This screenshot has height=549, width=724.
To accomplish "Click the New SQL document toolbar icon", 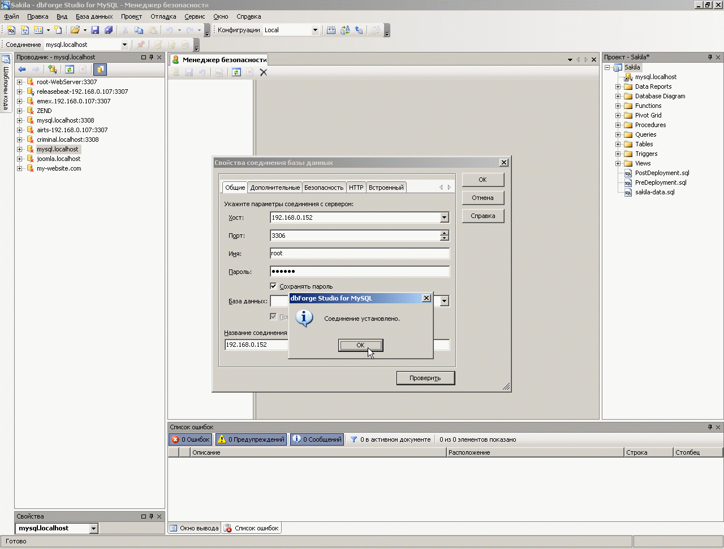I will click(11, 30).
